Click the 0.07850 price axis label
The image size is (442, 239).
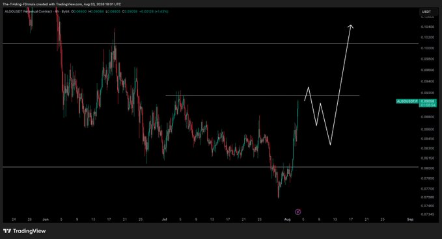coord(427,178)
